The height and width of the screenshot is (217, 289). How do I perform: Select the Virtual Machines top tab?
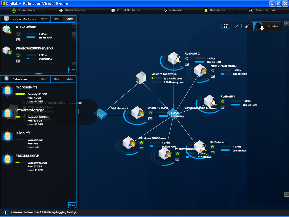125,10
